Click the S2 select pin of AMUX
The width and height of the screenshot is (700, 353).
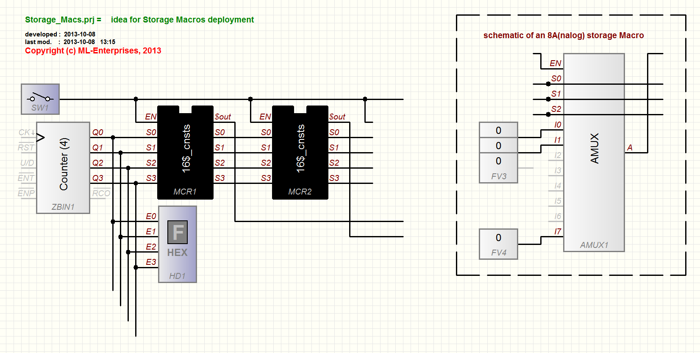556,109
